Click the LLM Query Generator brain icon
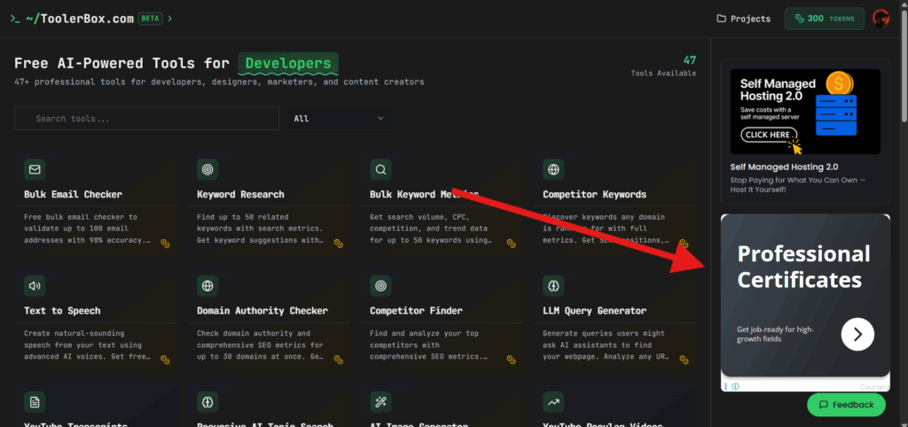 (x=553, y=286)
